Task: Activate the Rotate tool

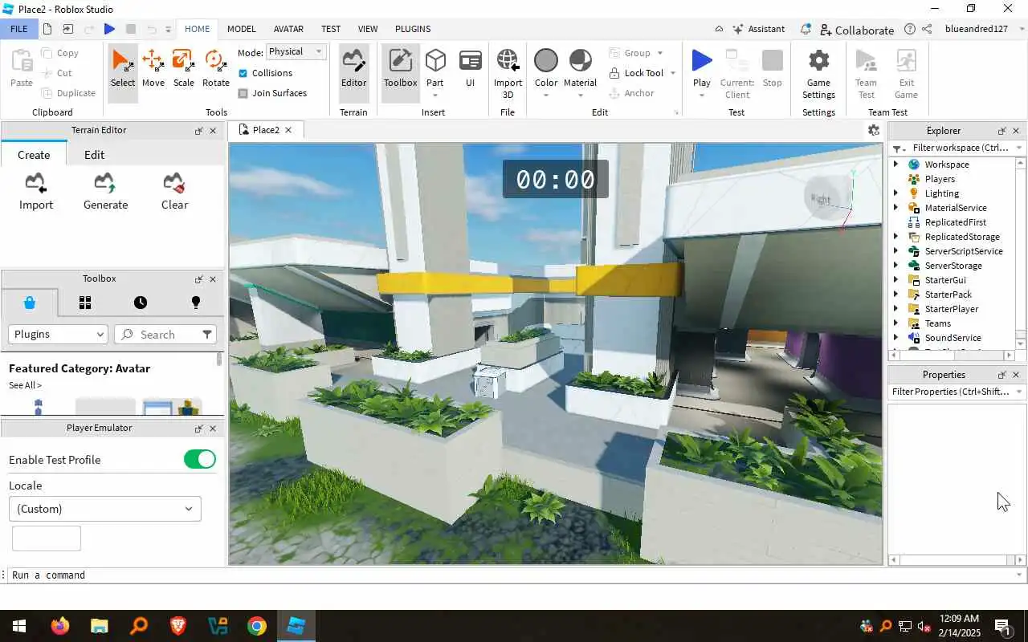Action: [x=215, y=68]
